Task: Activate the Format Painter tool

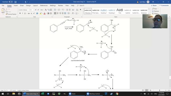Action: pyautogui.click(x=11, y=14)
